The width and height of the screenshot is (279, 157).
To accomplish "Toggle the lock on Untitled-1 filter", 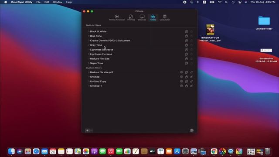I will pyautogui.click(x=191, y=86).
